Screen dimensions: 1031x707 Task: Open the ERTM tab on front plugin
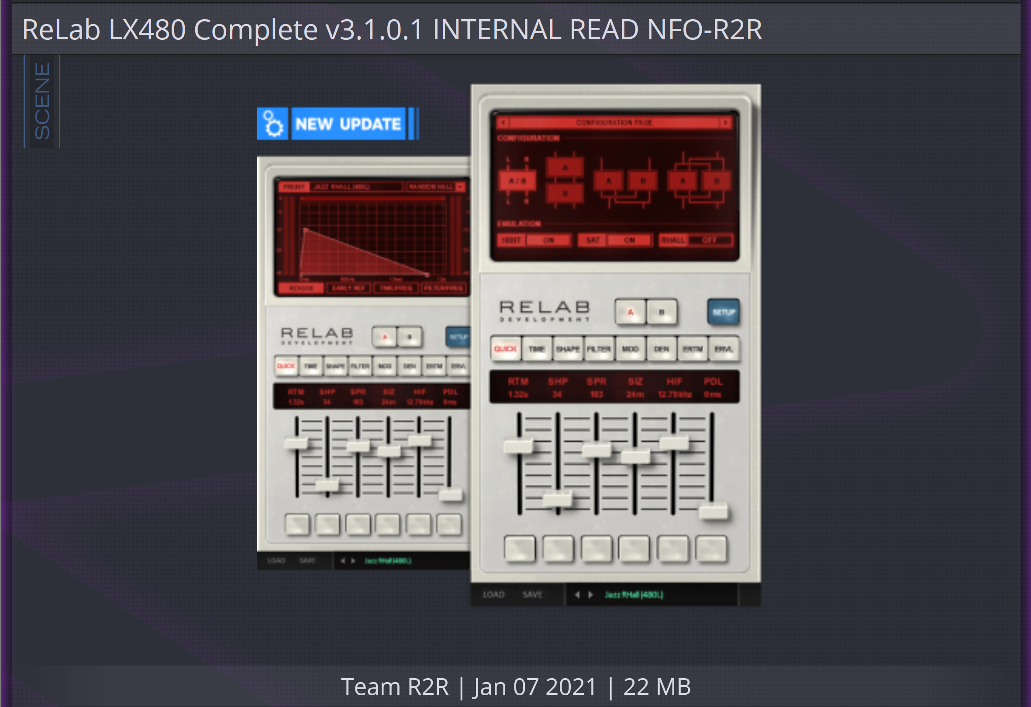[692, 349]
